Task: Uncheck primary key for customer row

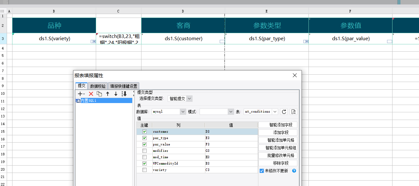Action: point(145,132)
